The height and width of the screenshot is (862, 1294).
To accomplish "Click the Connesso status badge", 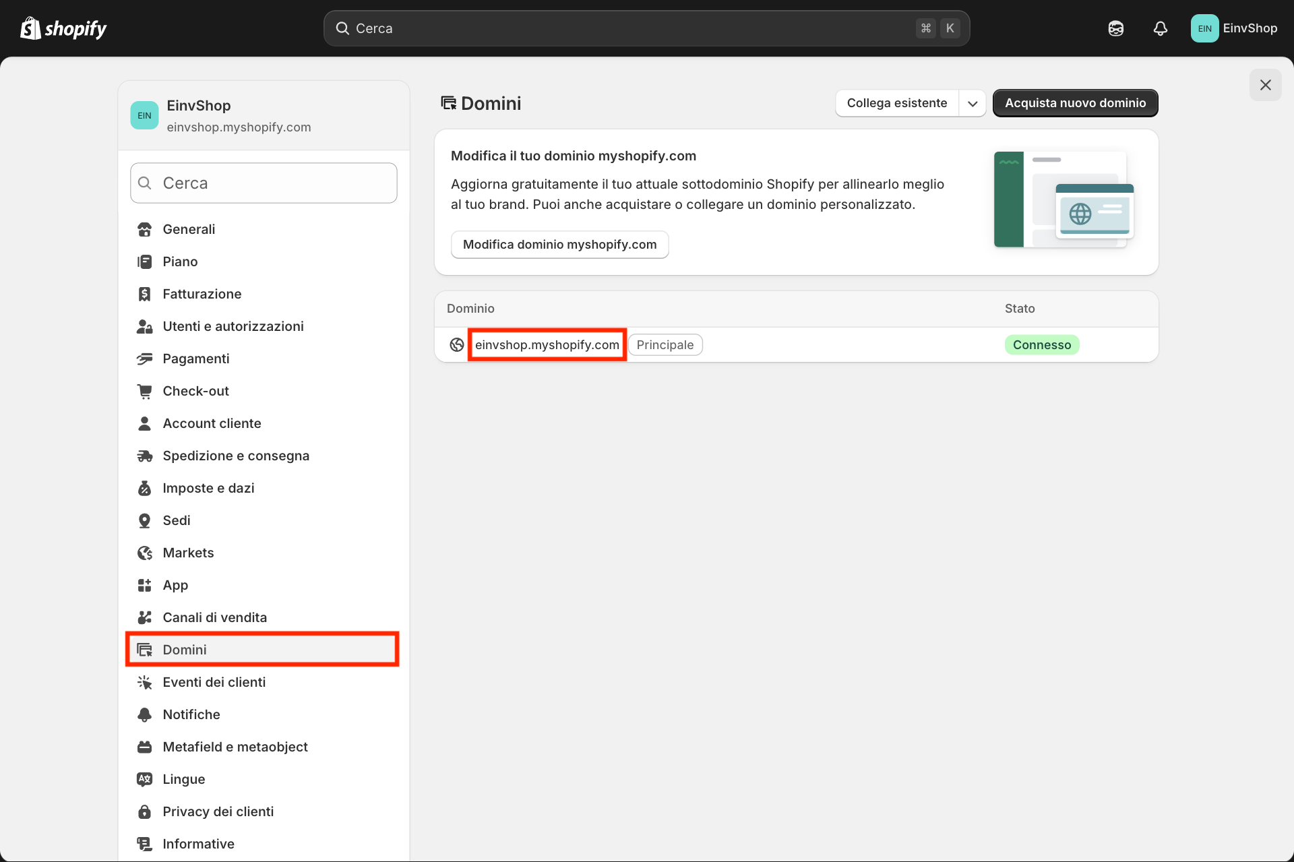I will coord(1041,344).
